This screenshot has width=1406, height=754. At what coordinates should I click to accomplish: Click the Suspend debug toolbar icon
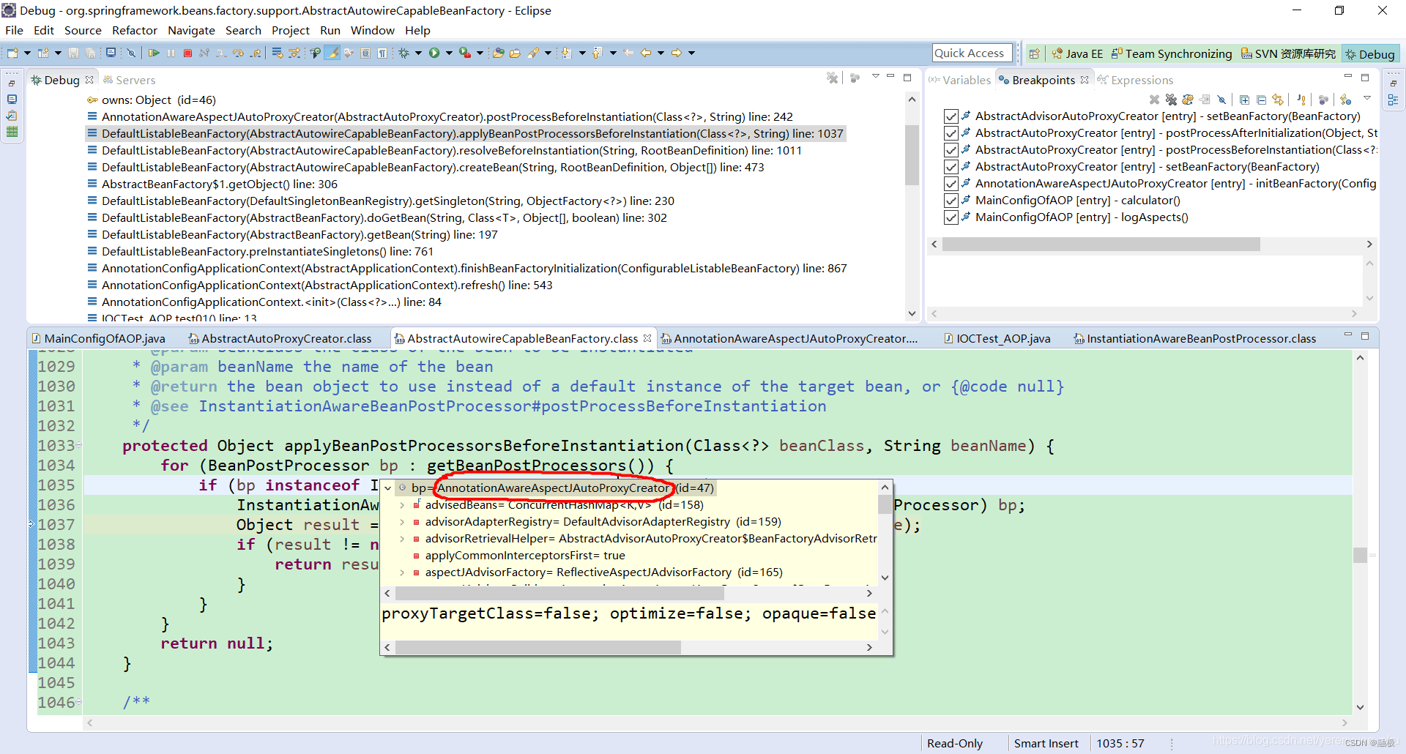(171, 53)
